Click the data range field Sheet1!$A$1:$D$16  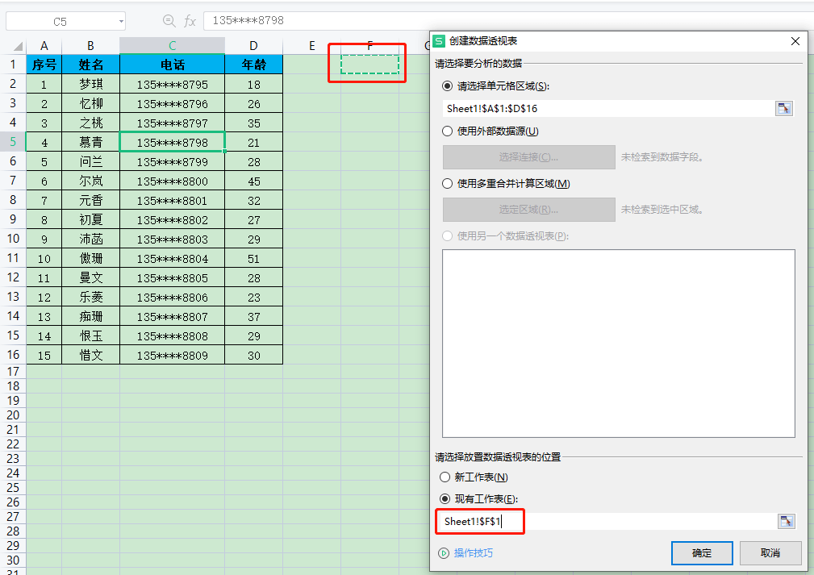pyautogui.click(x=608, y=108)
